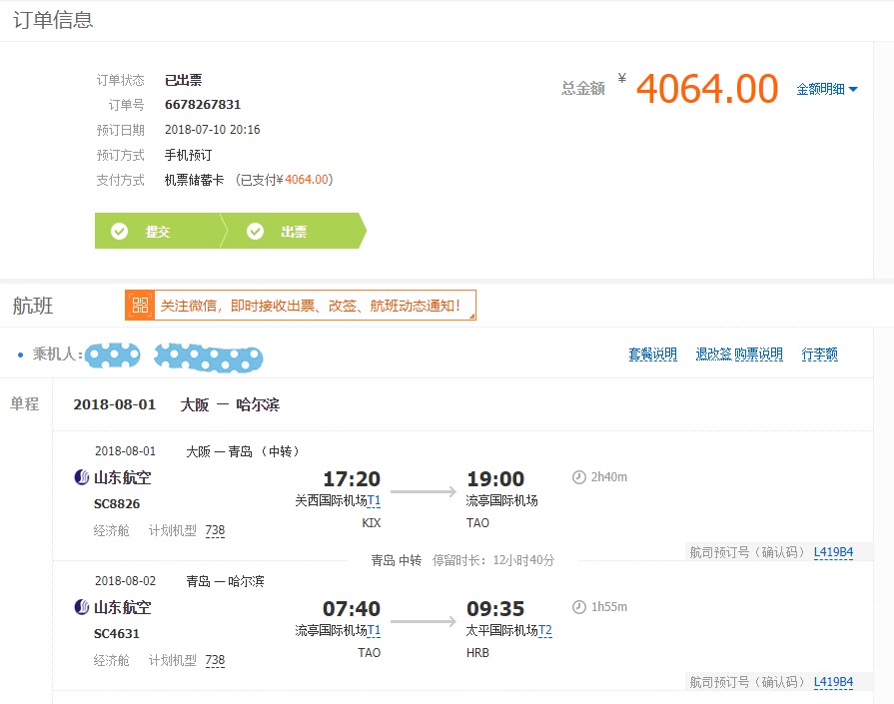Click the clock icon next to 1h55m
Screen dimensions: 894x704
pyautogui.click(x=578, y=607)
